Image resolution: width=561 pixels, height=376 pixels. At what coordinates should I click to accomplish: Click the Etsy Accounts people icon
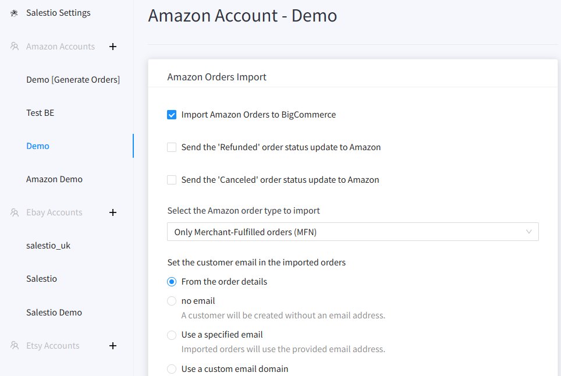click(15, 346)
